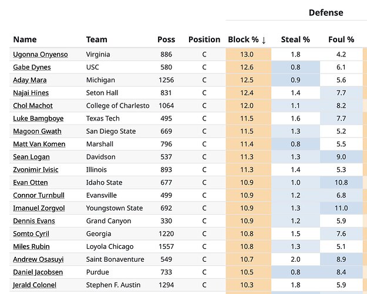Select Somto Cyril's player link
Screen dimensions: 367x294
click(x=31, y=234)
